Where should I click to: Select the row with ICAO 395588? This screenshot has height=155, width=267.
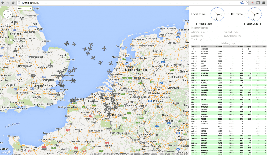coord(229,78)
